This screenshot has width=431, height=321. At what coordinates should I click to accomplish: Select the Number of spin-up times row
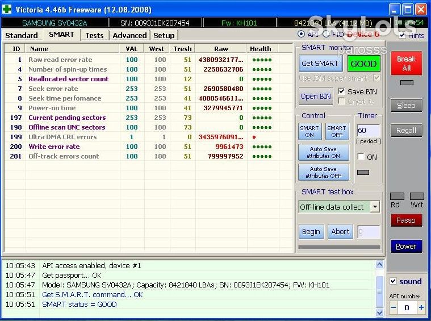(148, 69)
